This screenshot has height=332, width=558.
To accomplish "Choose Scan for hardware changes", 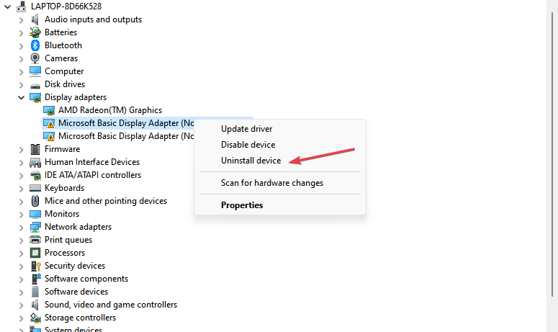I will click(x=272, y=183).
